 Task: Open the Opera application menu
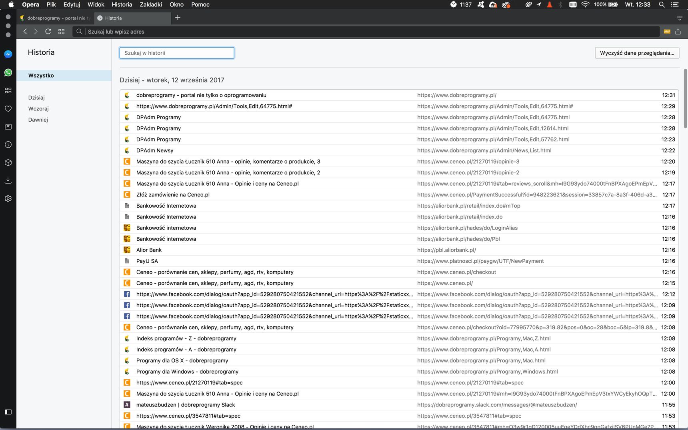tap(30, 4)
